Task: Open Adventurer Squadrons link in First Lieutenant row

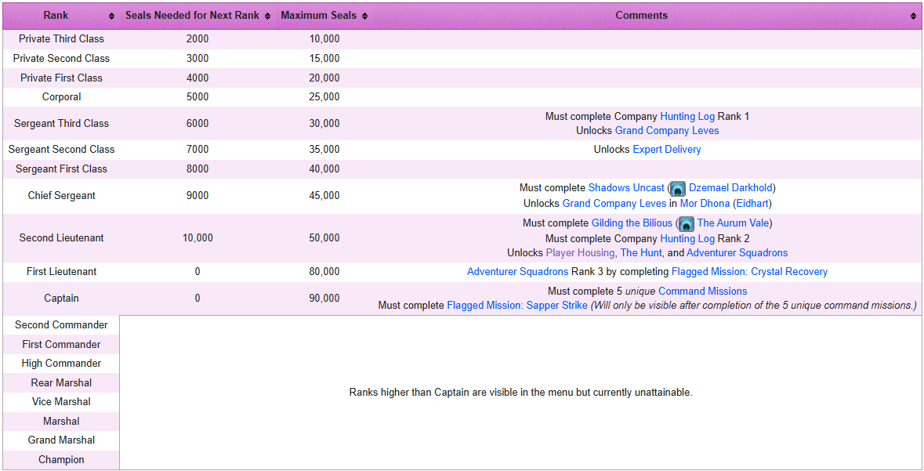Action: (518, 272)
